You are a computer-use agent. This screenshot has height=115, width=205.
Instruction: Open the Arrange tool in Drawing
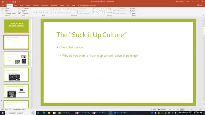110,11
